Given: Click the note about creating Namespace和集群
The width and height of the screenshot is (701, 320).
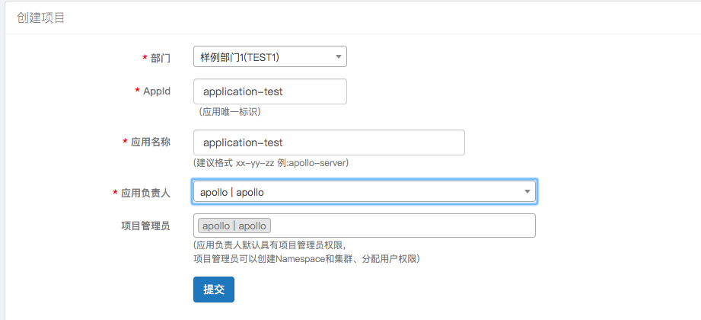Looking at the screenshot, I should tap(306, 259).
